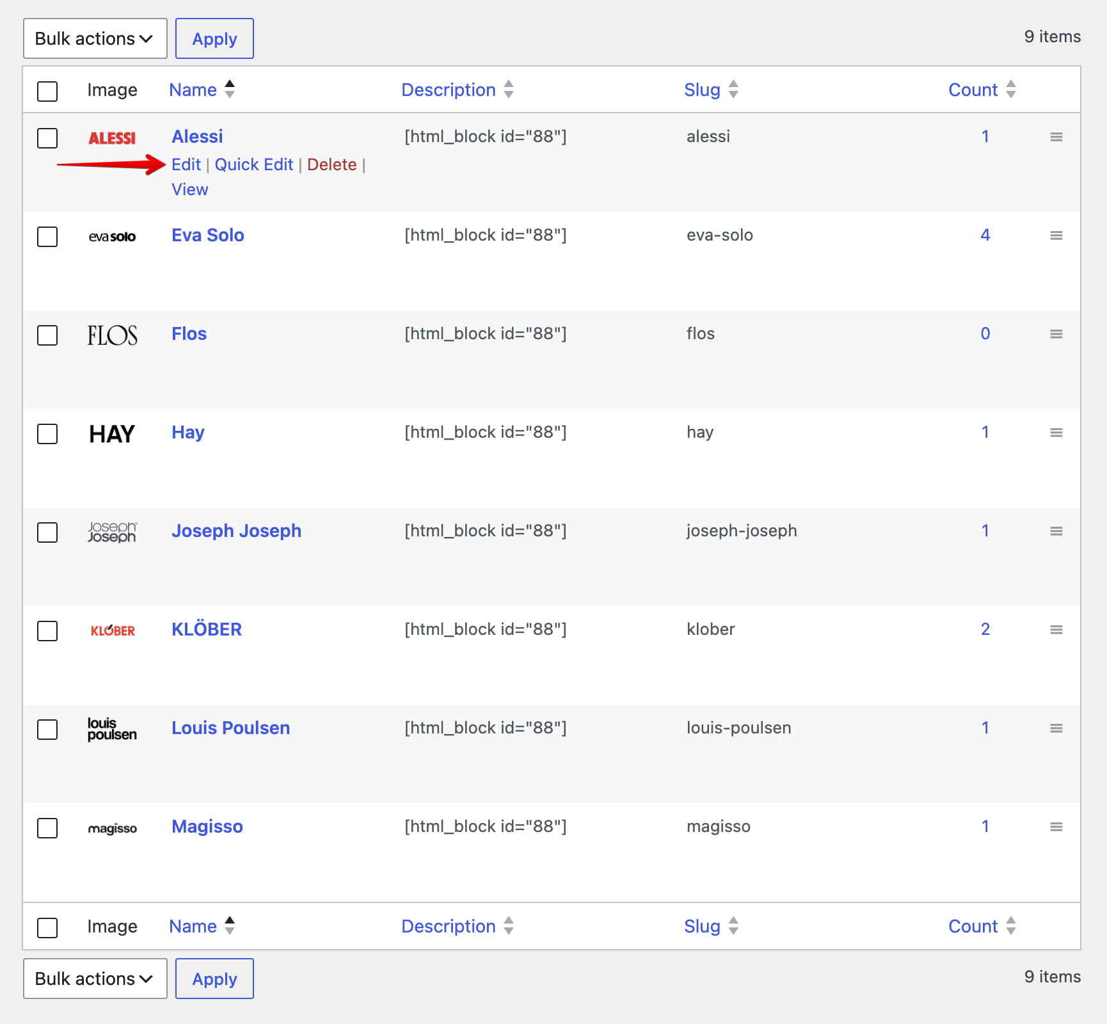The height and width of the screenshot is (1024, 1107).
Task: Click the Delete link under Alessi
Action: tap(332, 164)
